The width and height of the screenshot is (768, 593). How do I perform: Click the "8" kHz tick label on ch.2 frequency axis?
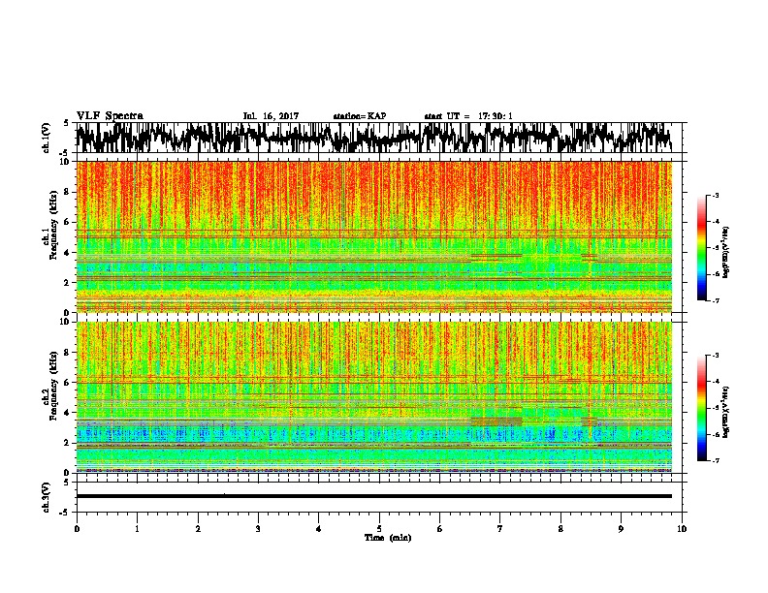(x=68, y=353)
